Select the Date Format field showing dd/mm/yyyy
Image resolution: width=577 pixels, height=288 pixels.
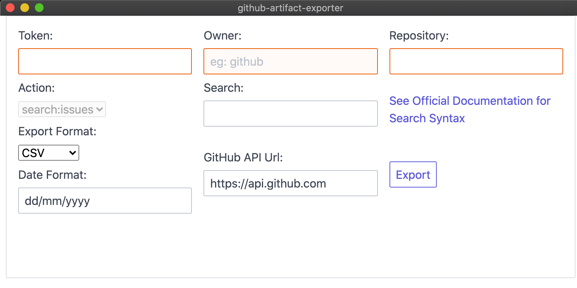pos(105,201)
